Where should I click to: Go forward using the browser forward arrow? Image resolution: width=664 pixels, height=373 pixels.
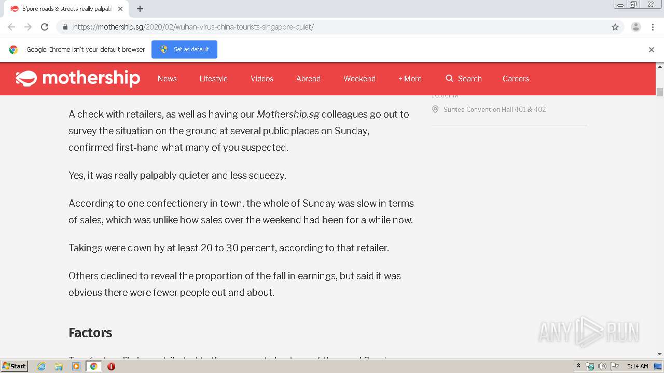click(x=28, y=27)
